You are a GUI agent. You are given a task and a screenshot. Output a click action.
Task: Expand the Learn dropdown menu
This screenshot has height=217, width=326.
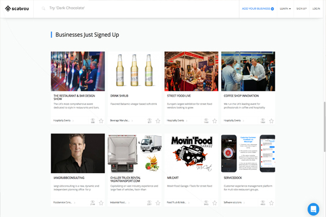[285, 9]
